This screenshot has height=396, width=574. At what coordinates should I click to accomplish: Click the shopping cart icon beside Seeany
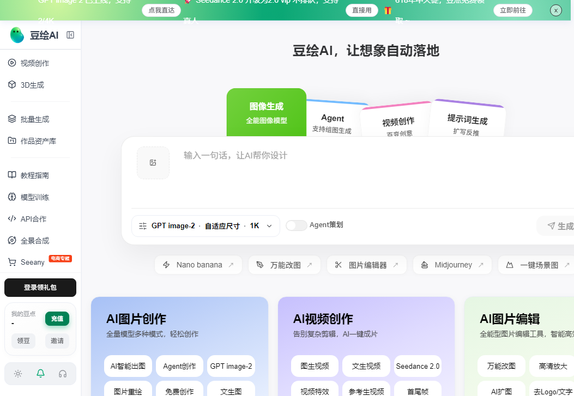click(12, 262)
